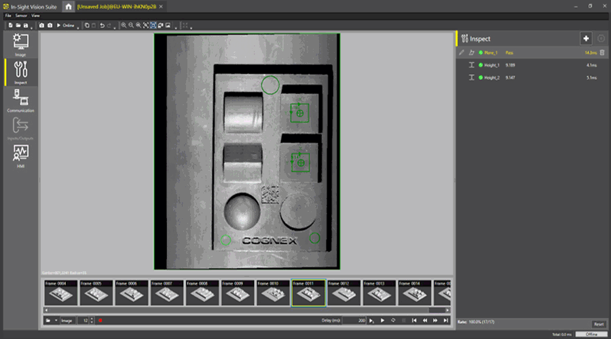Click the zoom in magnifier icon
611x339 pixels.
click(123, 25)
